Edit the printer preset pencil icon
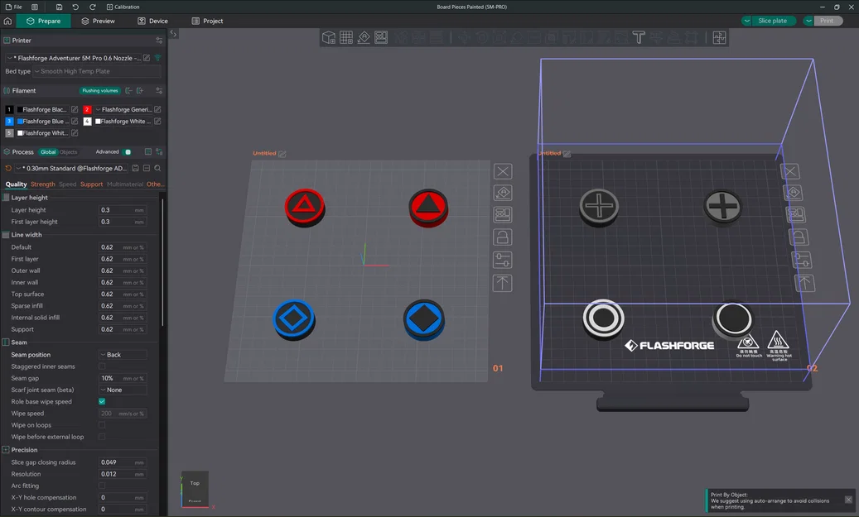859x517 pixels. click(147, 58)
